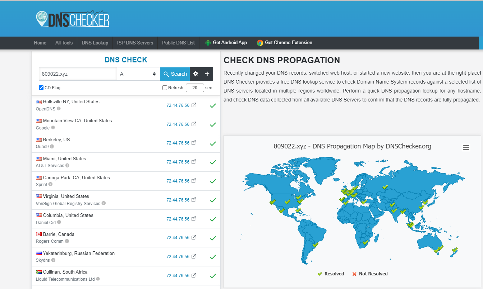Click the DNS Checker logo
The image size is (483, 289).
point(72,18)
